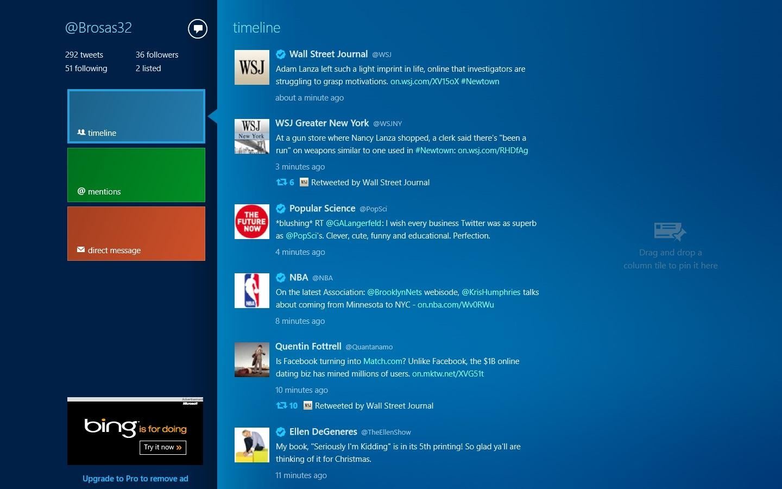Viewport: 782px width, 489px height.
Task: Click small WSJ icon under 3 minutes ago tweet
Action: 304,183
